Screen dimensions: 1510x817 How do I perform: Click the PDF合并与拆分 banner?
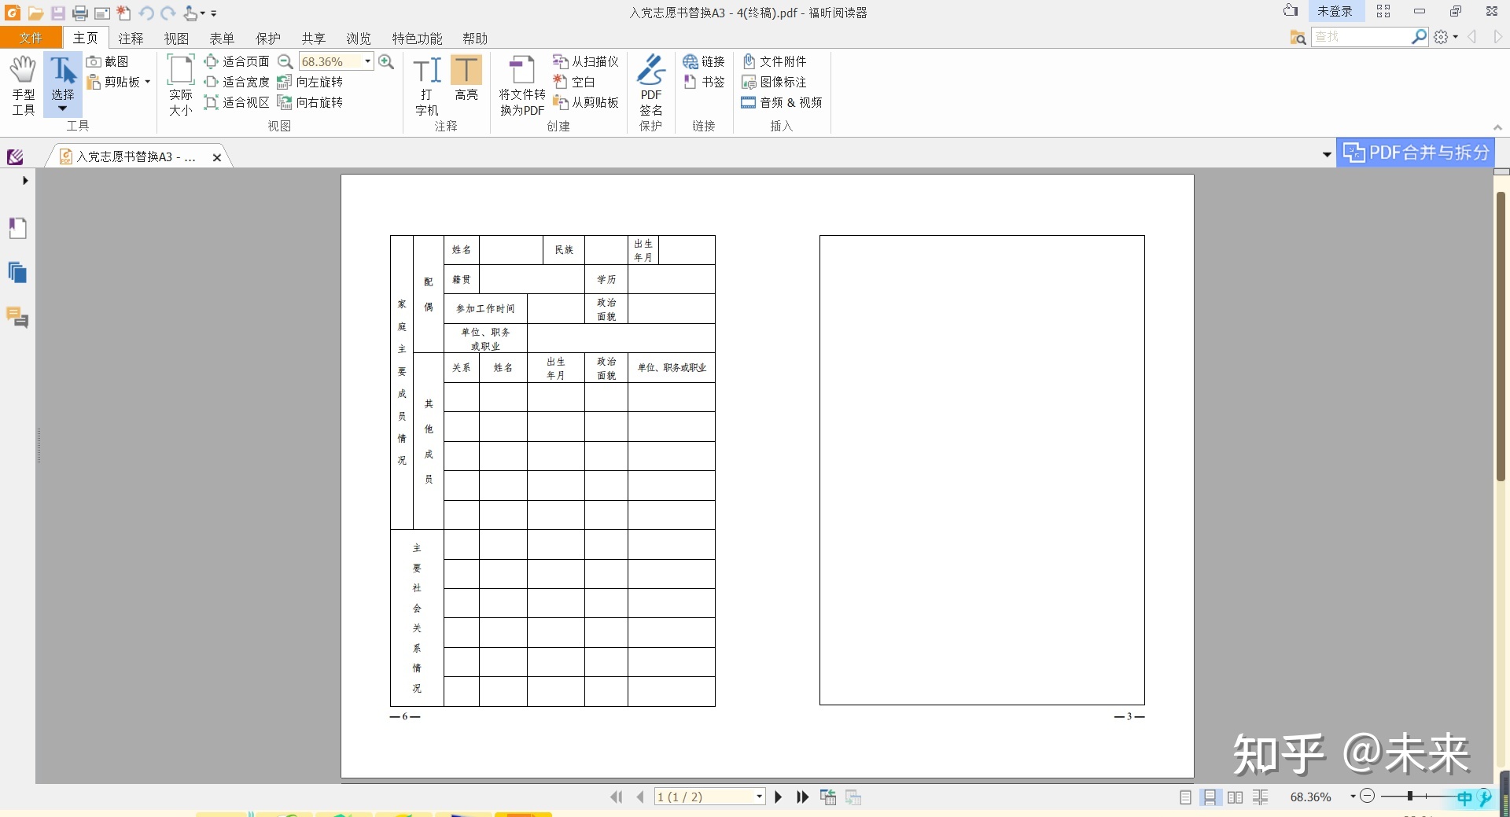1415,153
